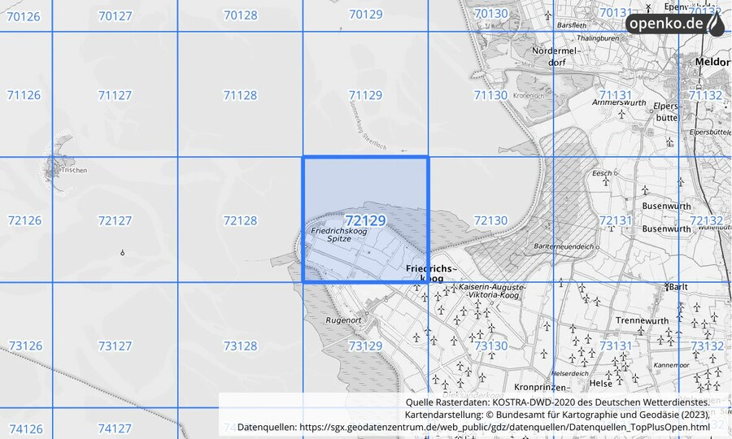This screenshot has width=732, height=439.
Task: Open the Datenquellen TopPlusOpen URL
Action: point(504,427)
